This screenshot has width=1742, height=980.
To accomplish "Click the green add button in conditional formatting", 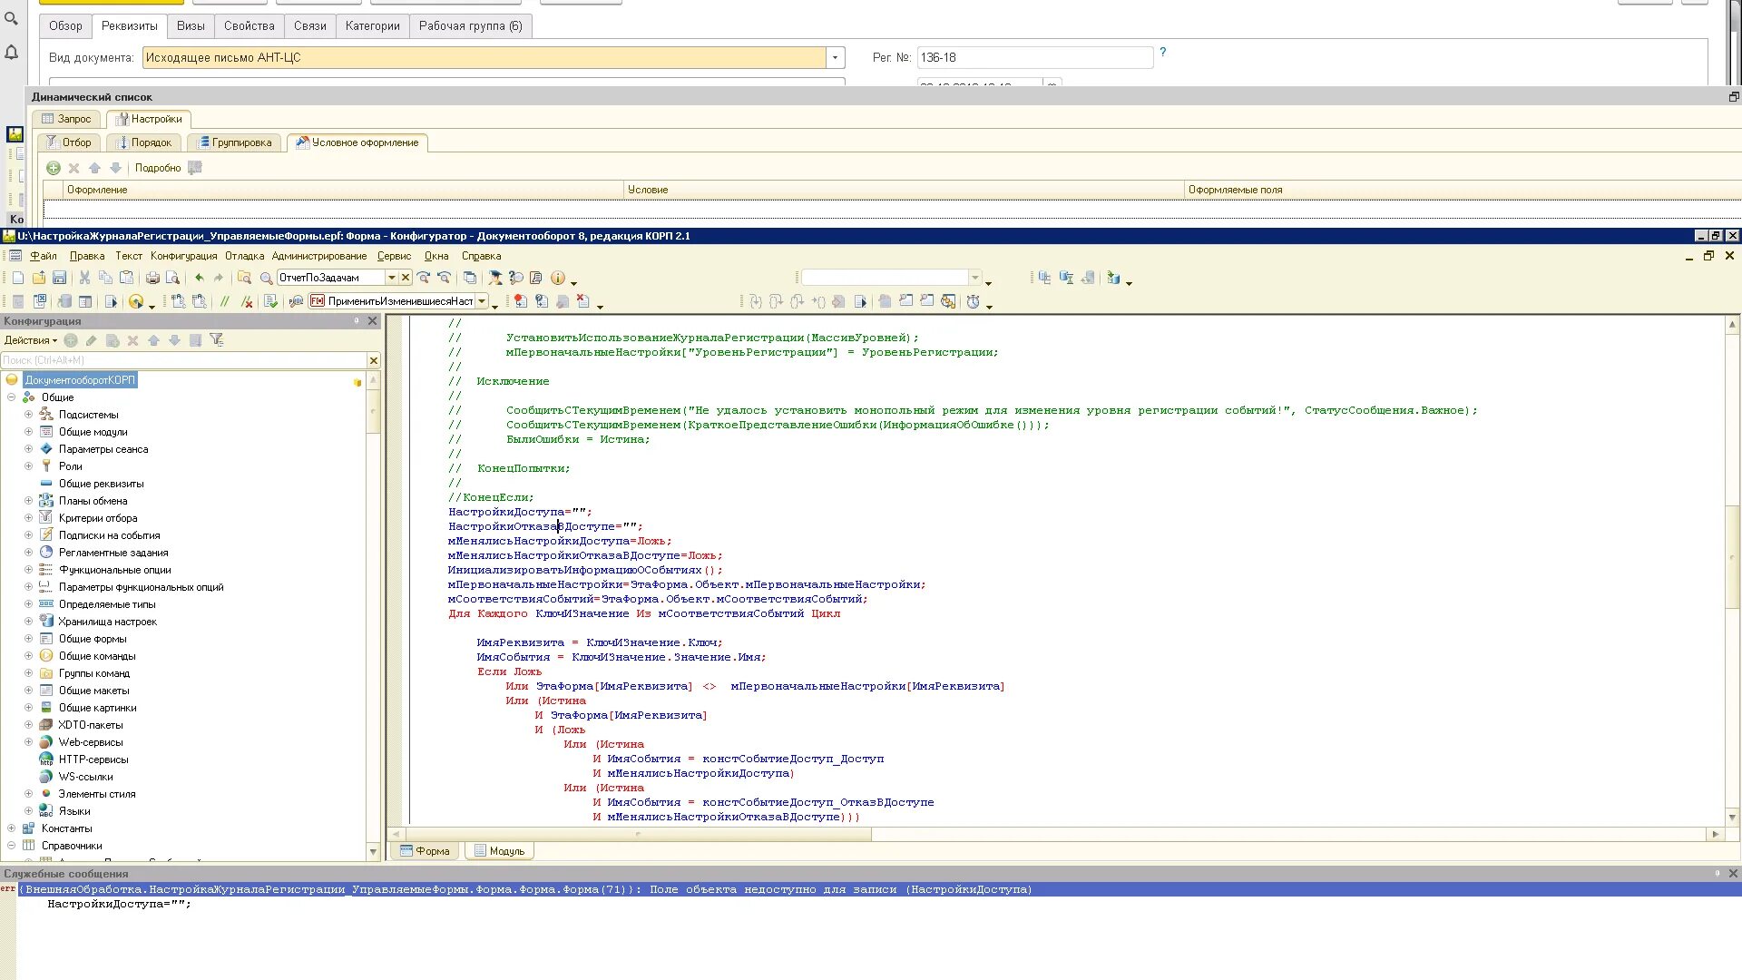I will point(54,168).
